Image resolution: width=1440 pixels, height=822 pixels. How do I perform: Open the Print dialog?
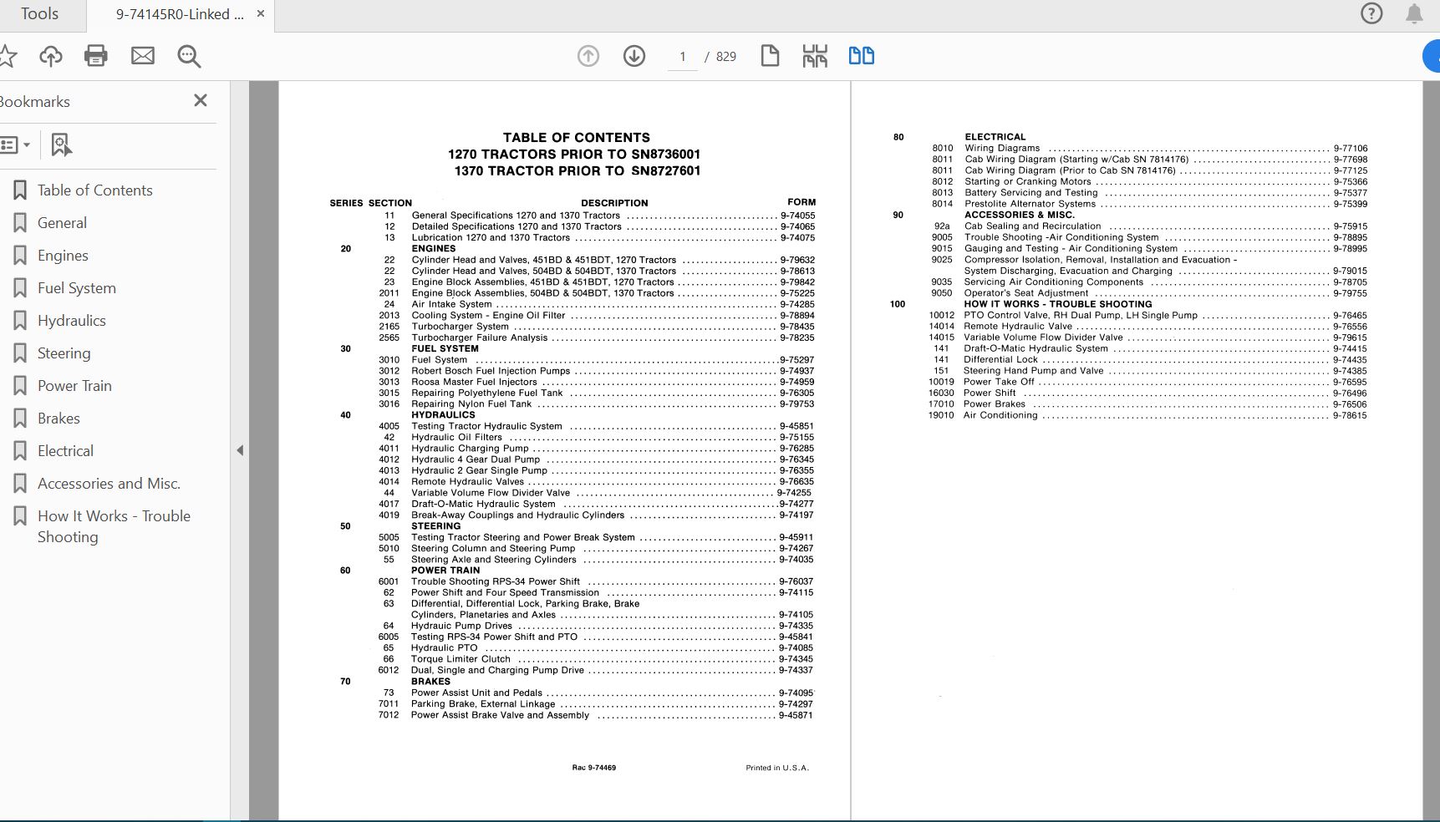pyautogui.click(x=95, y=55)
